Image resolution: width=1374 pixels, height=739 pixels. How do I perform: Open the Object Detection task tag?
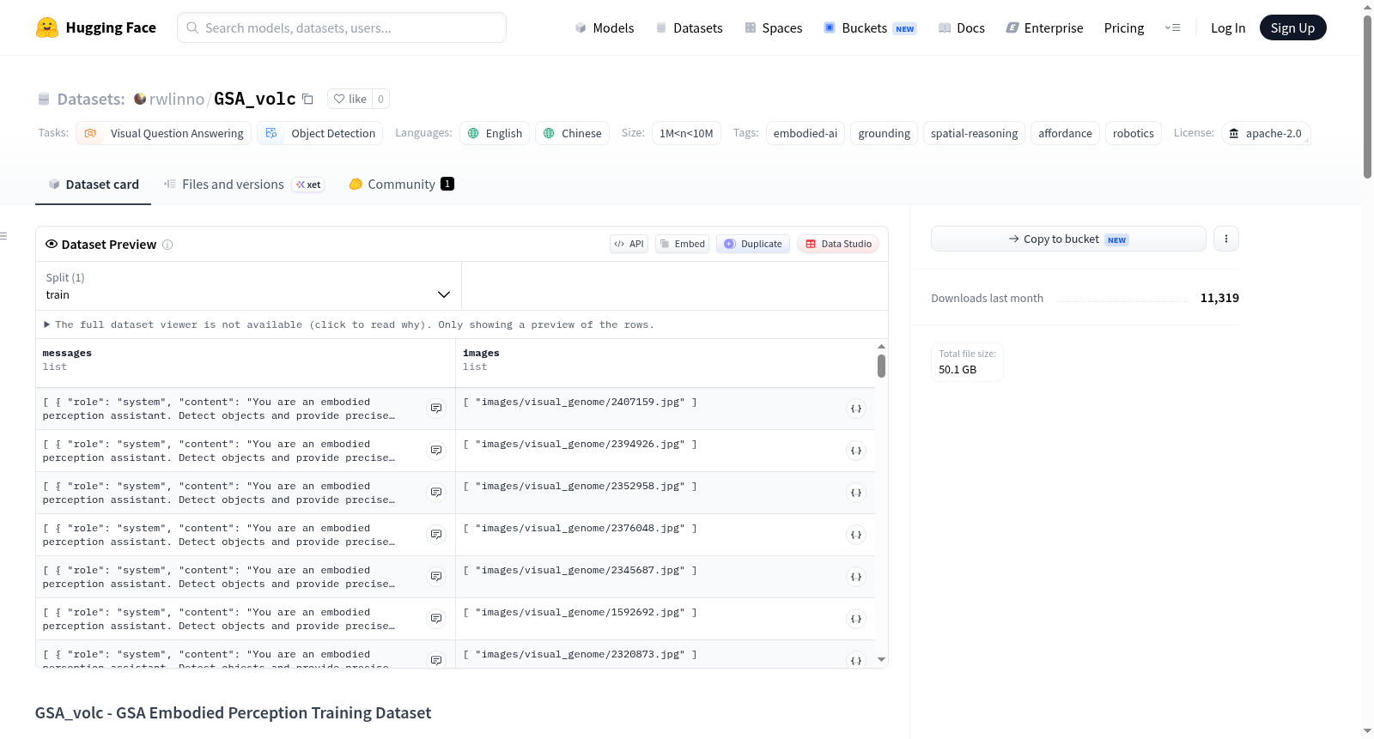tap(320, 133)
